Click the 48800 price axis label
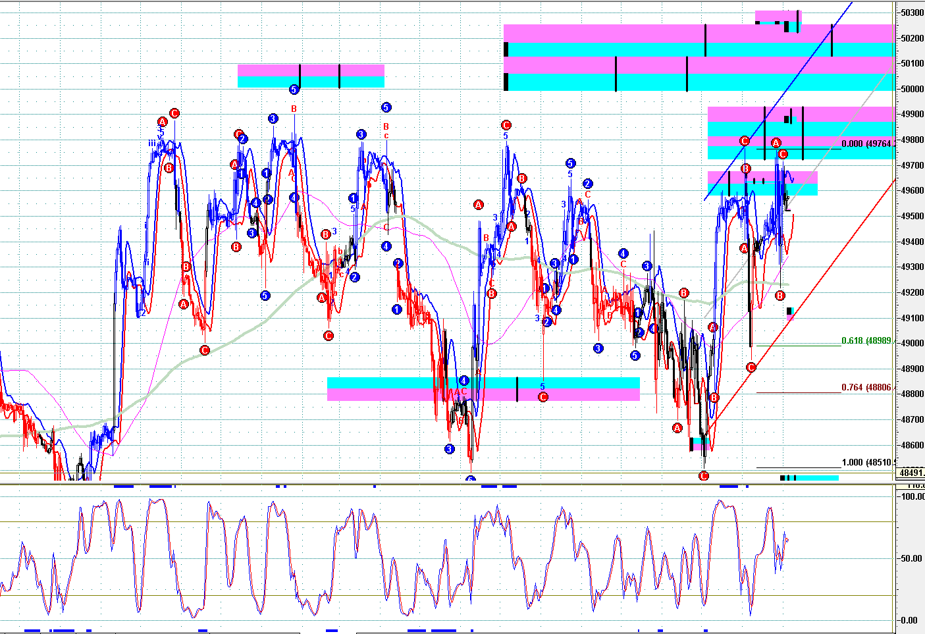Screen dimensions: 925x634 click(x=912, y=394)
